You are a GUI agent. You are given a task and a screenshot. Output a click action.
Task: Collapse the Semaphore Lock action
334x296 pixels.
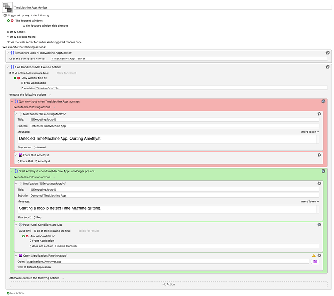point(8,53)
